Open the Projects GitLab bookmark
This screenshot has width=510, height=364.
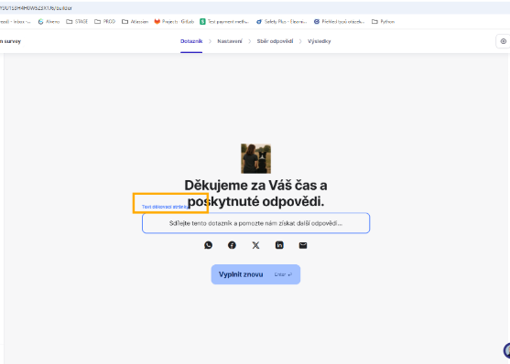coord(174,21)
